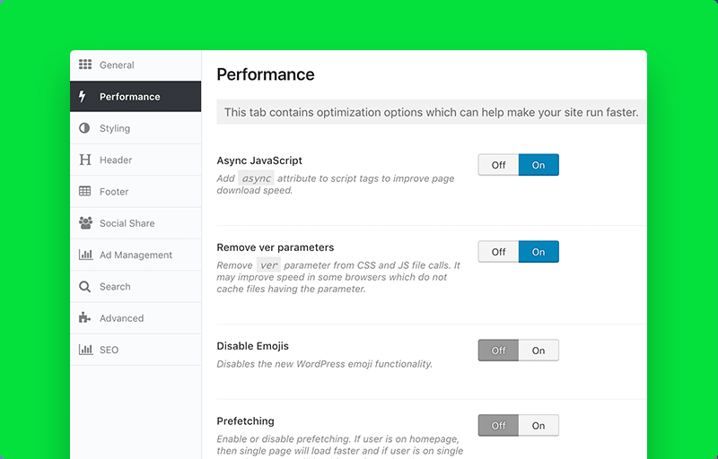Open the Advanced tab label
This screenshot has height=459, width=718.
click(x=121, y=318)
